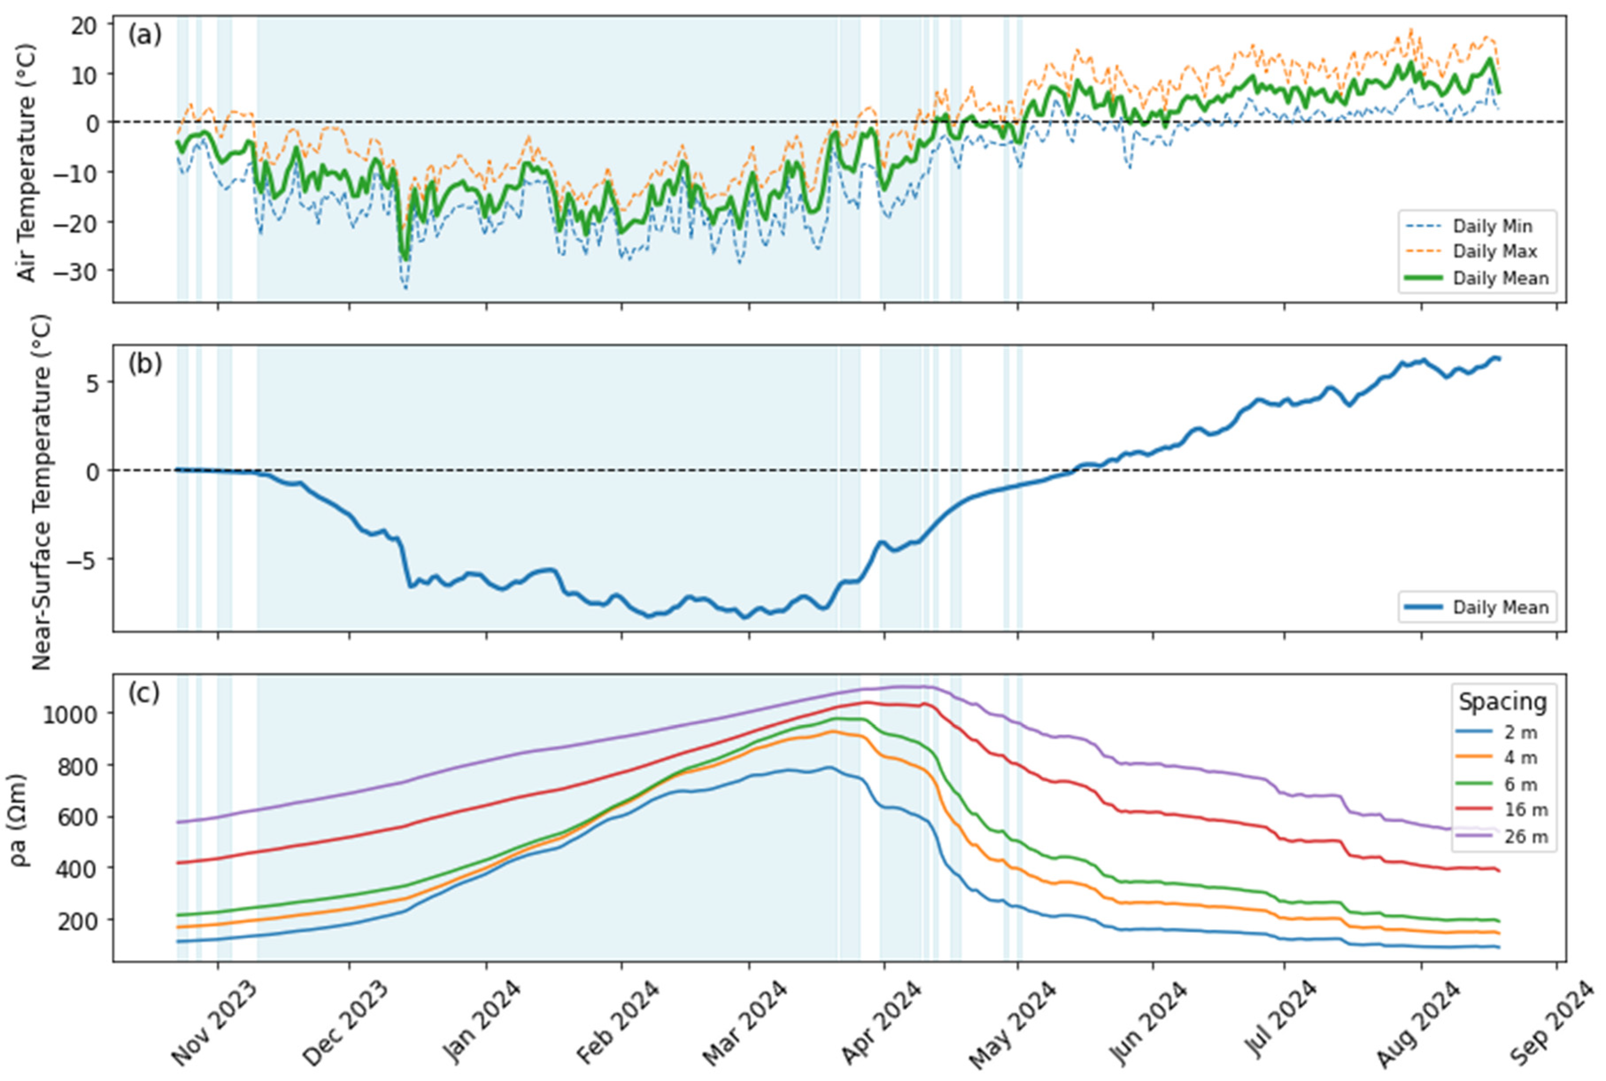Click the panel label (c)
This screenshot has height=1081, width=1606.
pyautogui.click(x=144, y=692)
